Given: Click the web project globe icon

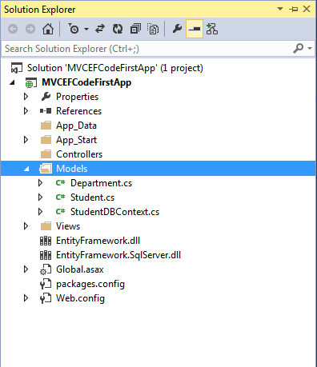Looking at the screenshot, I should pyautogui.click(x=30, y=82).
